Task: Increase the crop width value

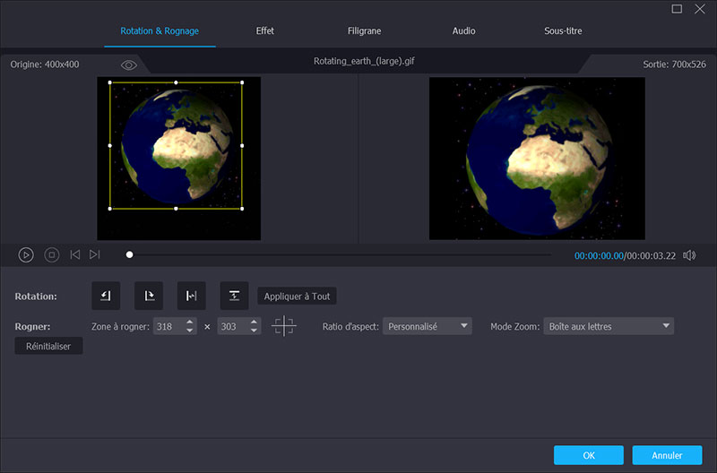Action: click(190, 322)
